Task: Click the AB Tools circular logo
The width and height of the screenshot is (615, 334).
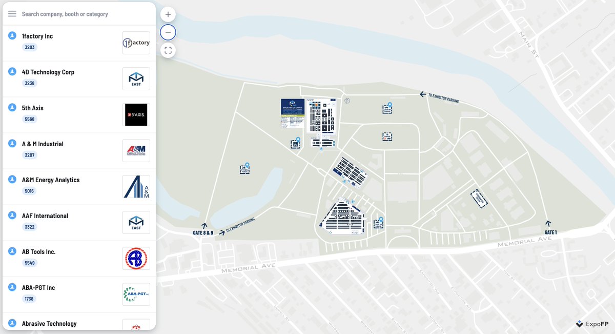Action: (x=136, y=259)
